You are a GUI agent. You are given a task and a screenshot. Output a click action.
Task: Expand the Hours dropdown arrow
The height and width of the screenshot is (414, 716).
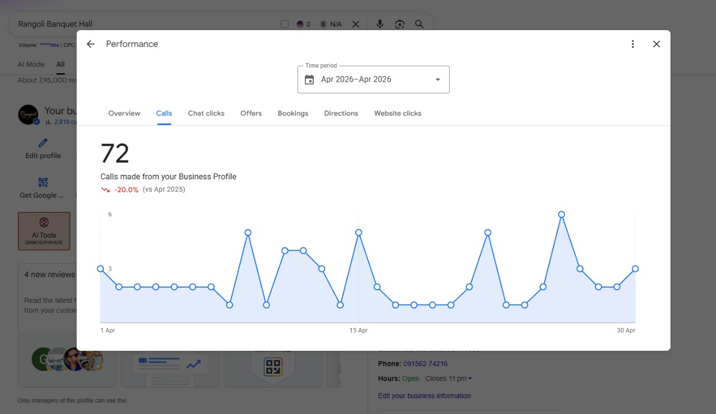tap(470, 379)
